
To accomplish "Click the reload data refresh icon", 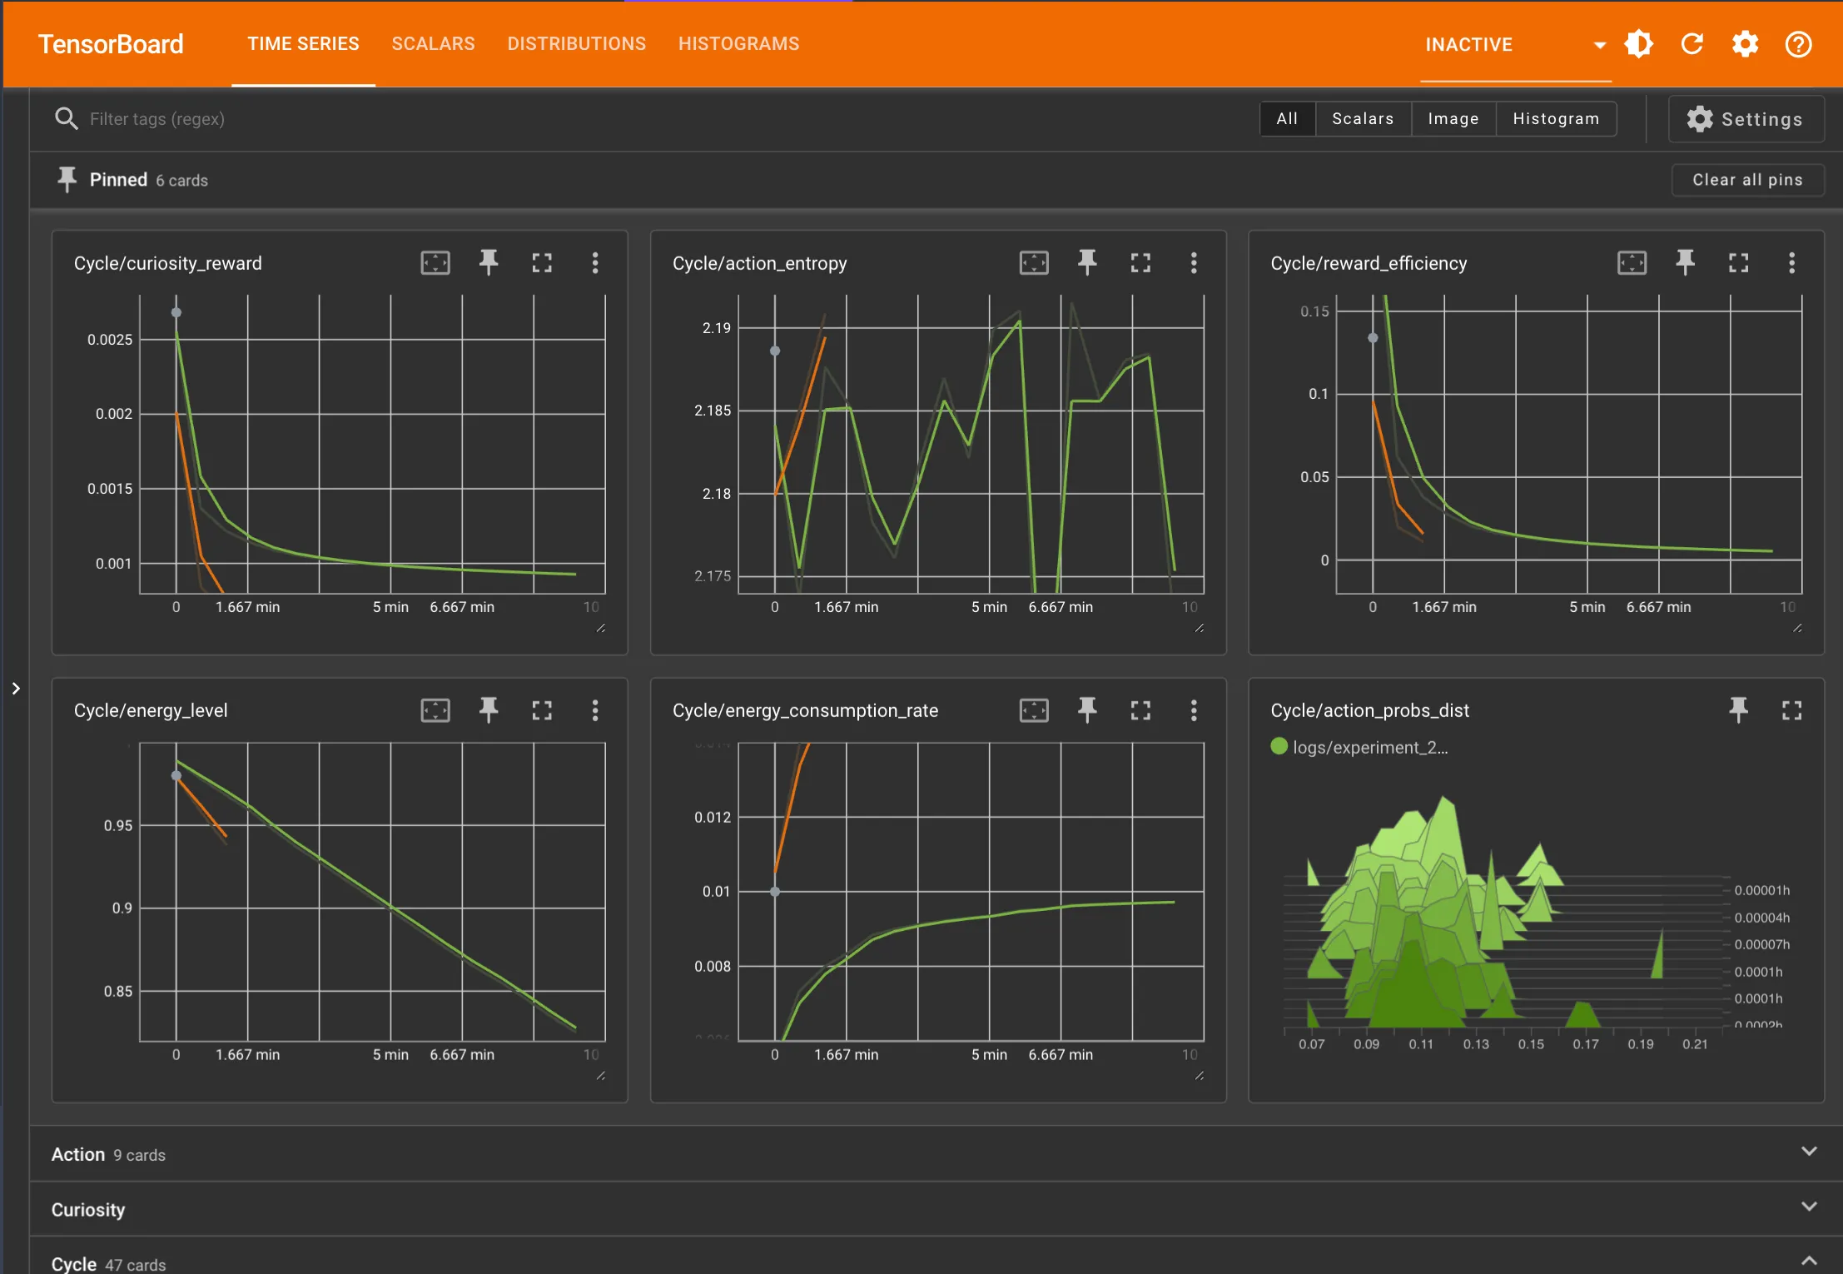I will 1691,44.
